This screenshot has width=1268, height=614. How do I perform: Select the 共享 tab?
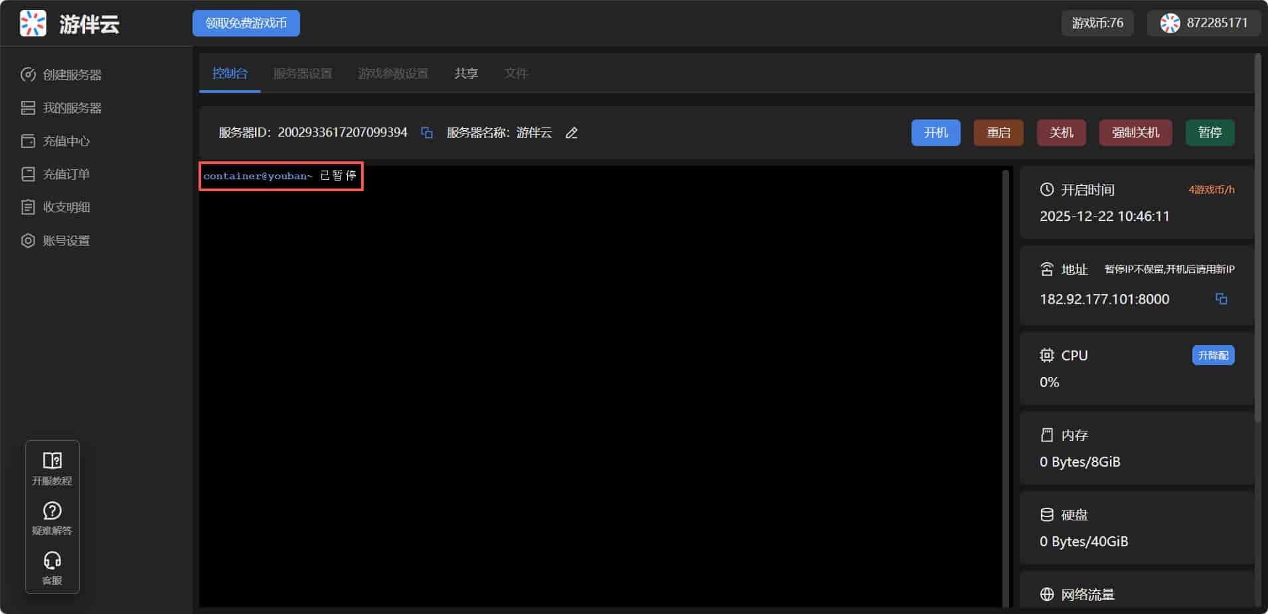click(x=466, y=74)
